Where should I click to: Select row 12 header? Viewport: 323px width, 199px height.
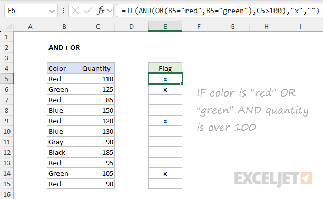[7, 152]
